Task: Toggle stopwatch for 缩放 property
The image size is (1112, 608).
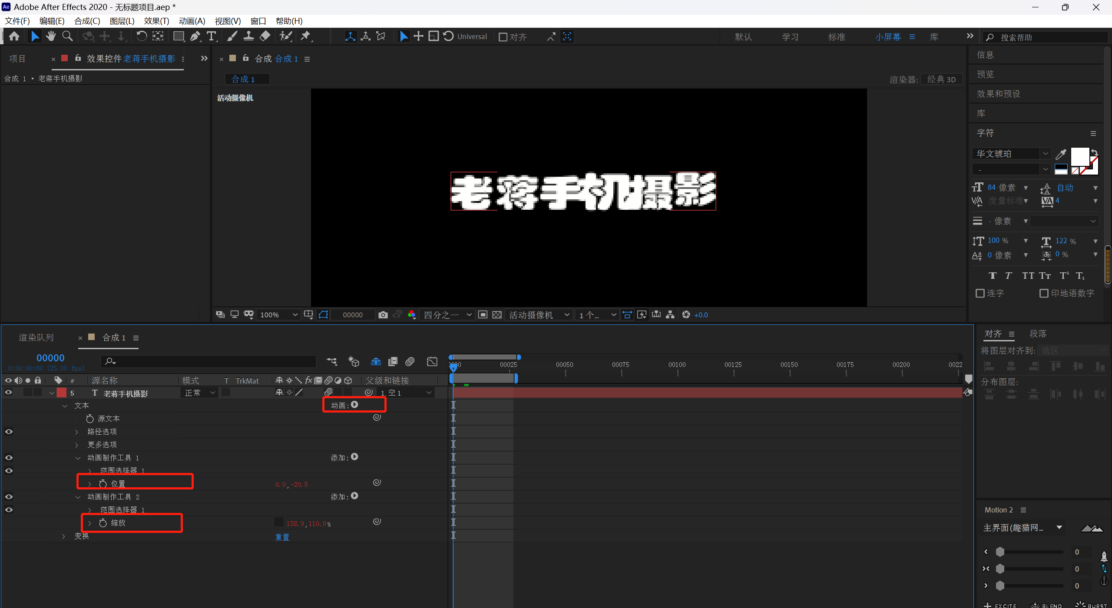Action: 103,522
